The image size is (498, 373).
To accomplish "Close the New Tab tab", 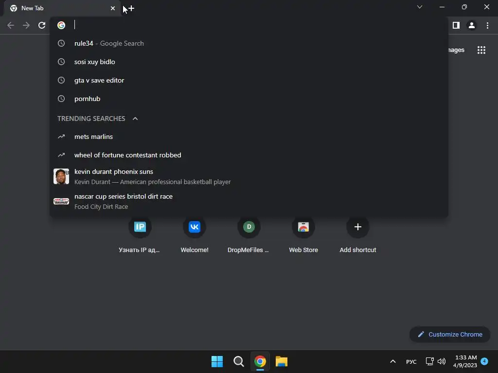I will (x=113, y=8).
